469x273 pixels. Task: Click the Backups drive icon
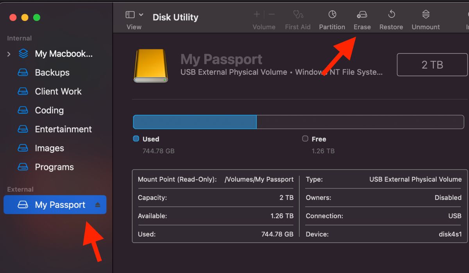pos(23,73)
